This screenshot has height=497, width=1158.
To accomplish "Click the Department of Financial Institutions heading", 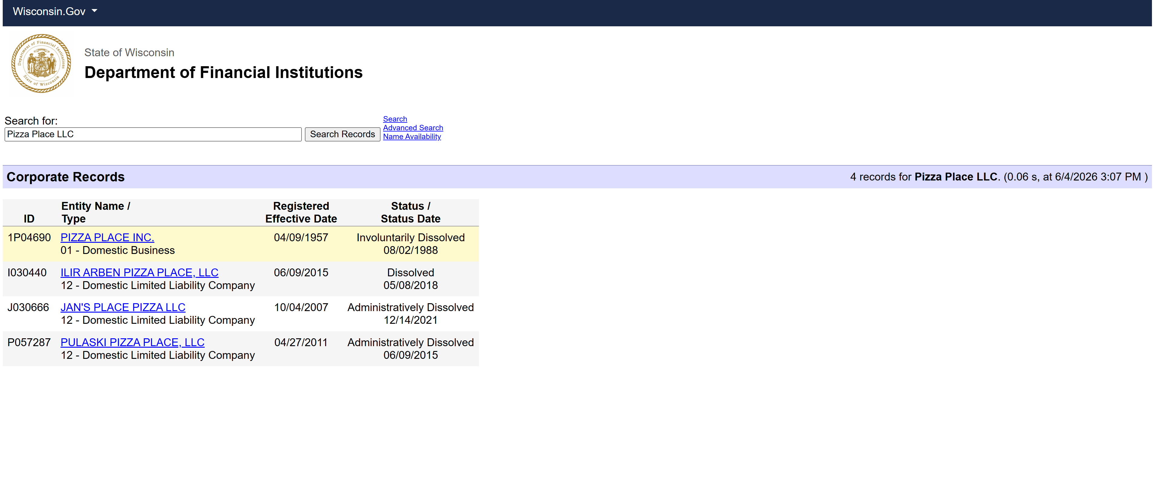I will 223,72.
